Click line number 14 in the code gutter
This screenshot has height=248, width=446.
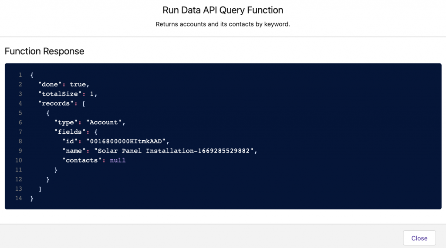[18, 198]
